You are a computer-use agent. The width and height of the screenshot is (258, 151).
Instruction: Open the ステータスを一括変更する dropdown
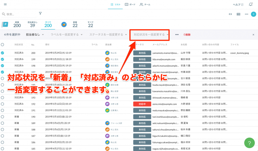(108, 35)
